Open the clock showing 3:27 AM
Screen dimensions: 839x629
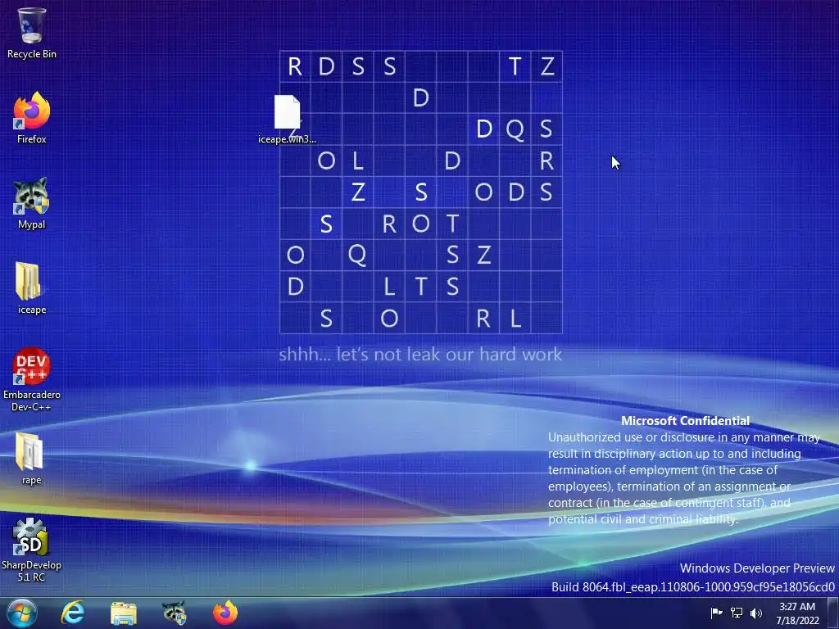point(797,613)
